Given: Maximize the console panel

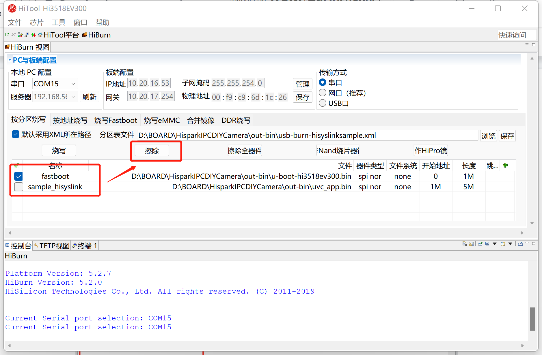Looking at the screenshot, I should [x=534, y=243].
